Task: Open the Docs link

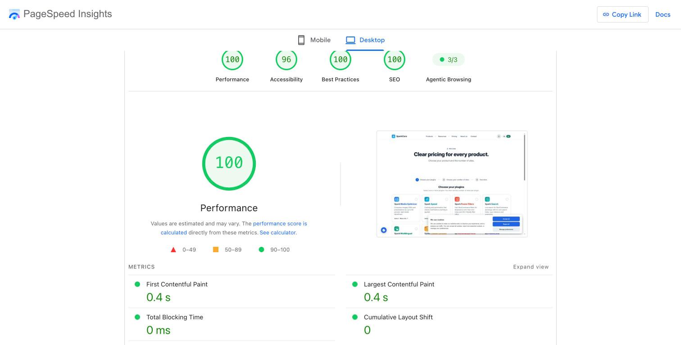Action: coord(663,14)
